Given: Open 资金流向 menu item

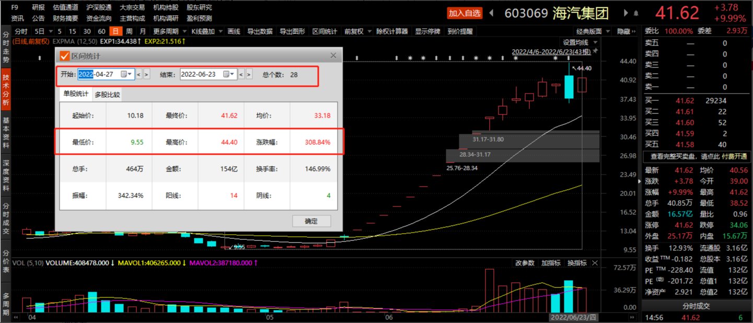Looking at the screenshot, I should pos(99,18).
